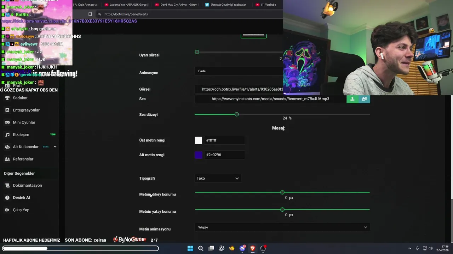Click the Metnin dikey konumu slider handle
This screenshot has width=453, height=254.
(x=282, y=193)
